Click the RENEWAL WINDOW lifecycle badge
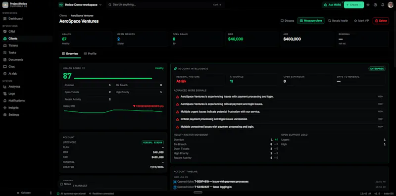396x196 pixels. click(153, 143)
